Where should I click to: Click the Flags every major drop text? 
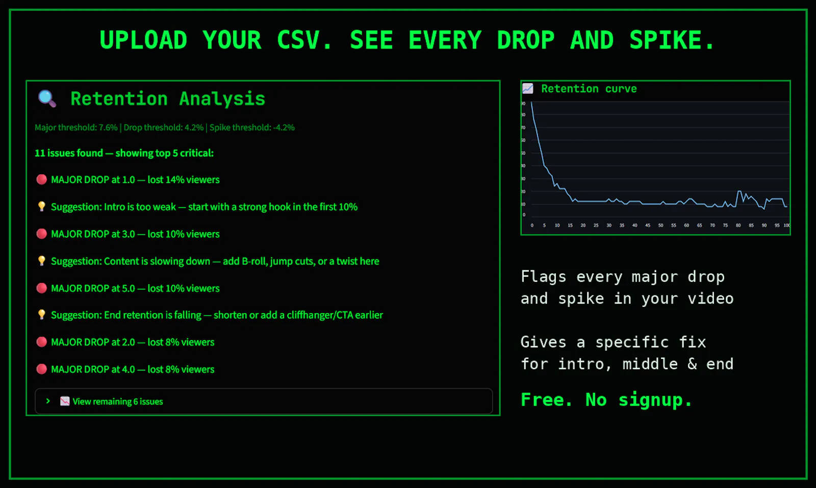[627, 288]
